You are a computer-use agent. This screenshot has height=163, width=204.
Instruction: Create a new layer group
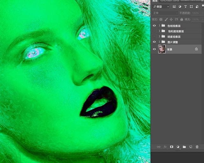tap(184, 147)
